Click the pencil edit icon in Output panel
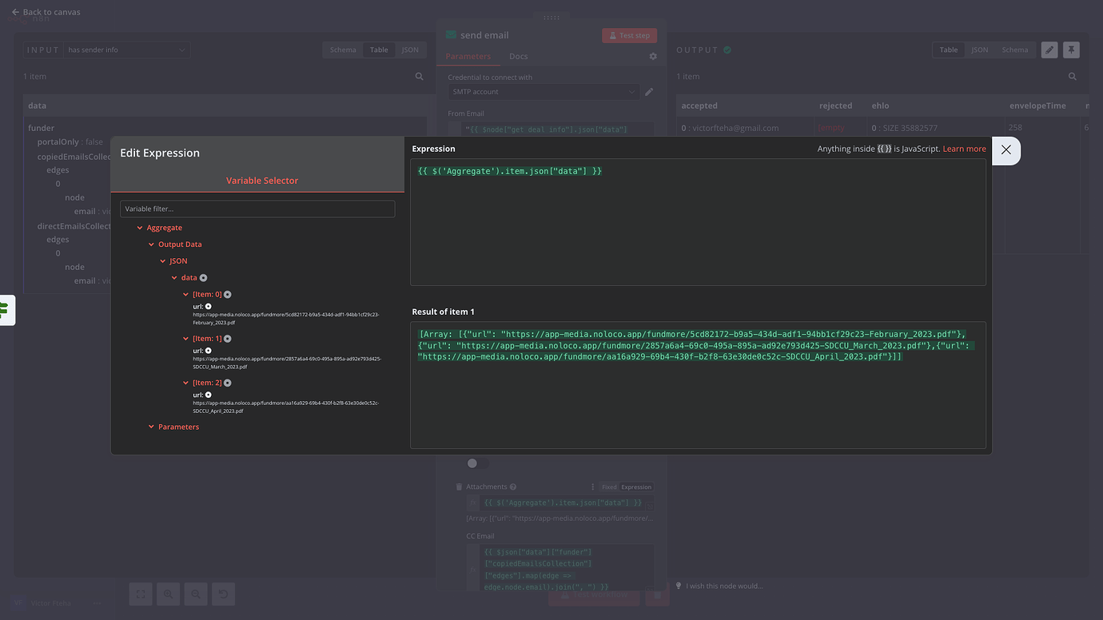 pyautogui.click(x=1049, y=50)
